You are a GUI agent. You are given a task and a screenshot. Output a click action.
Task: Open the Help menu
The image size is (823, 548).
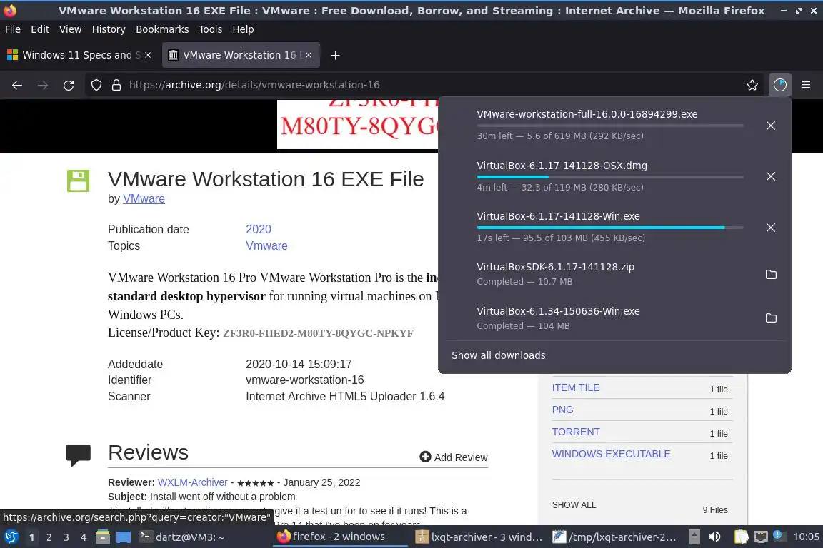click(243, 29)
